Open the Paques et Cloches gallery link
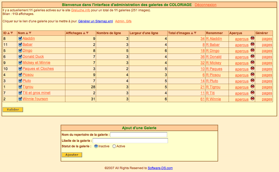The height and width of the screenshot is (172, 279). pyautogui.click(x=38, y=69)
